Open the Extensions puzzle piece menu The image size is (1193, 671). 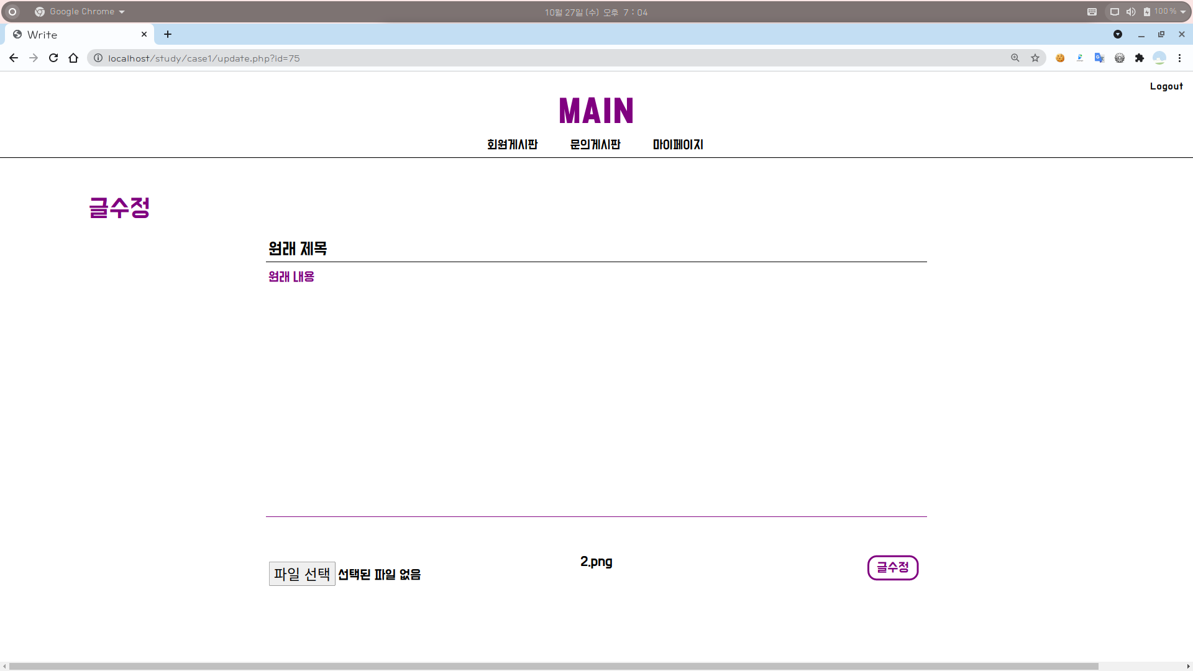pyautogui.click(x=1140, y=58)
